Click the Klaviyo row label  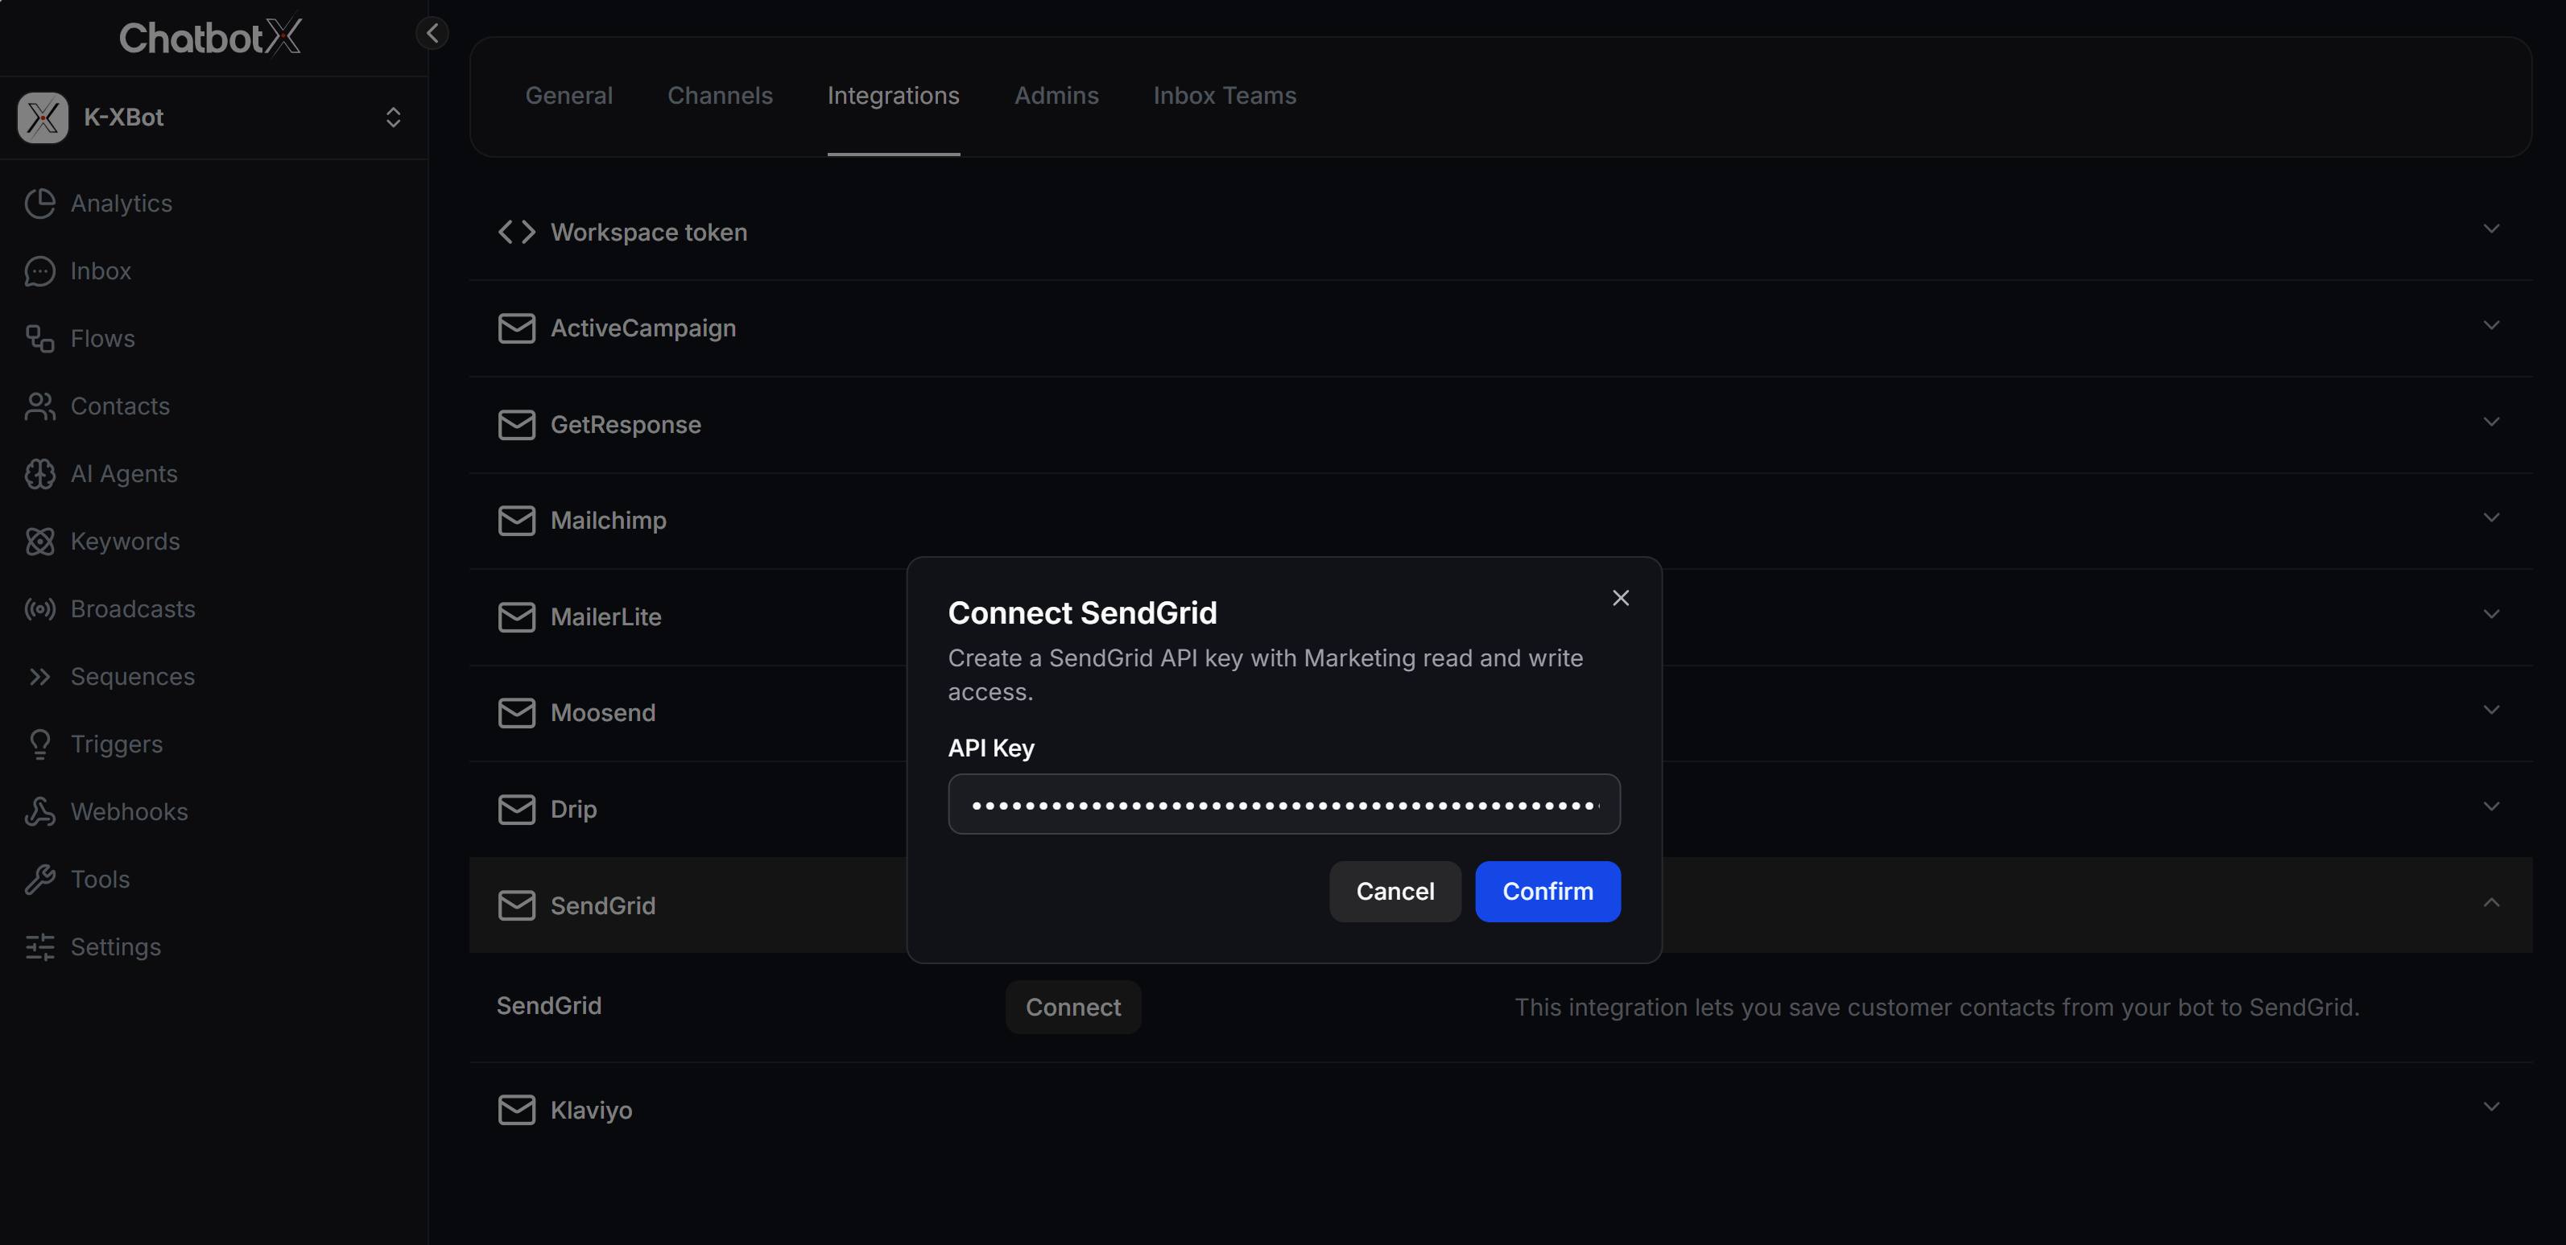[591, 1111]
